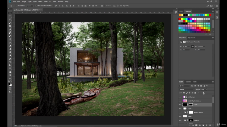The height and width of the screenshot is (127, 227).
Task: Open the Normal blend mode dropdown
Action: coord(187,89)
